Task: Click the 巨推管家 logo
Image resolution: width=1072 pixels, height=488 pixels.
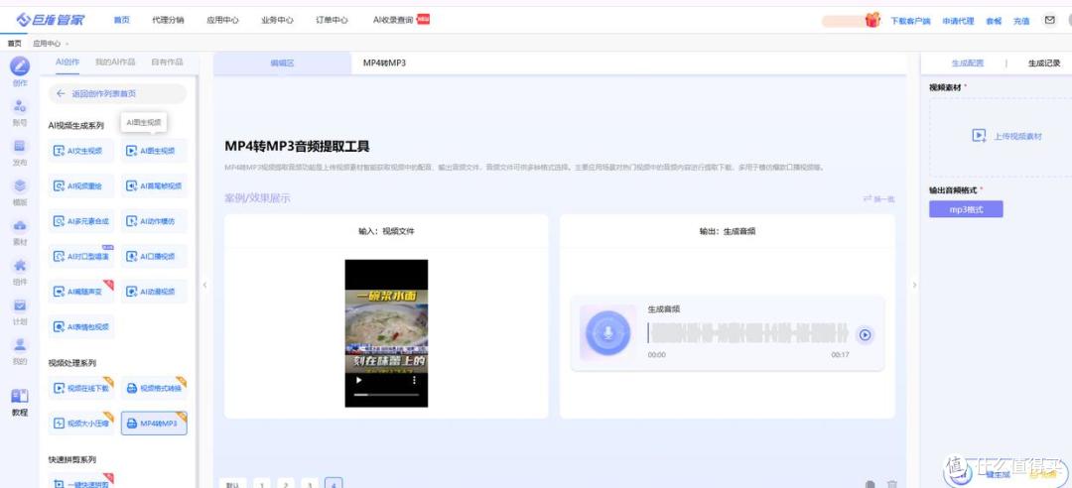Action: pos(52,20)
